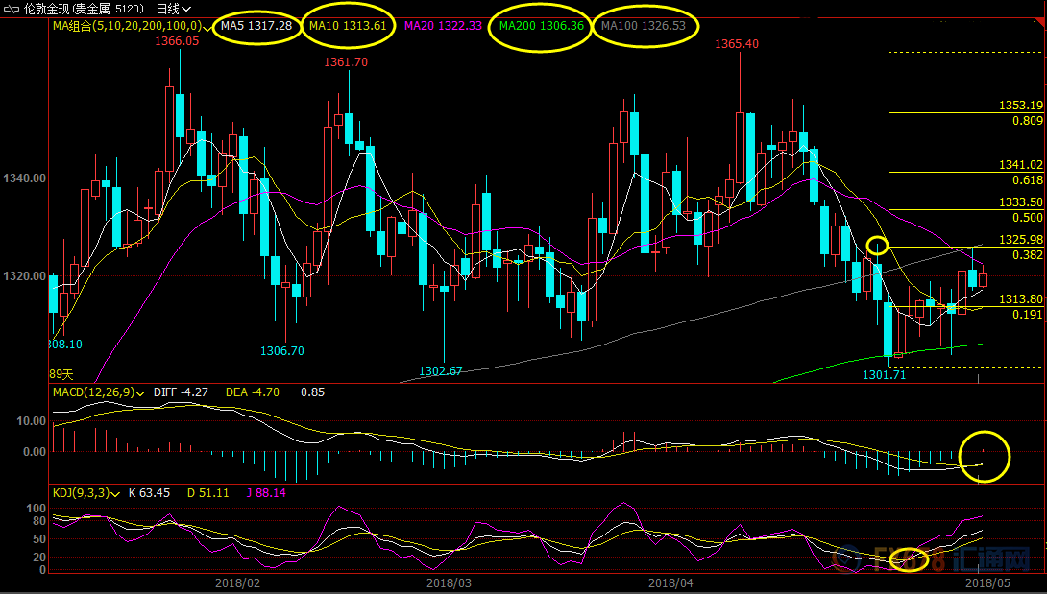The height and width of the screenshot is (594, 1047).
Task: Expand the KDJ(9,3,3) indicator chevron
Action: 115,494
